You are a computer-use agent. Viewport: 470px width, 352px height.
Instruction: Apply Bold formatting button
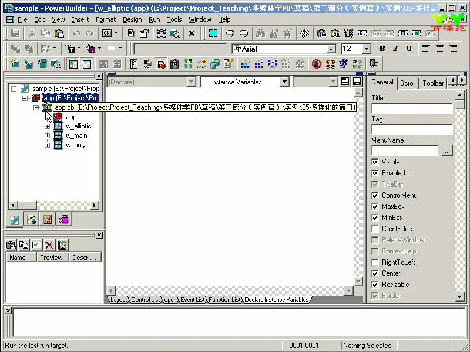(x=382, y=49)
